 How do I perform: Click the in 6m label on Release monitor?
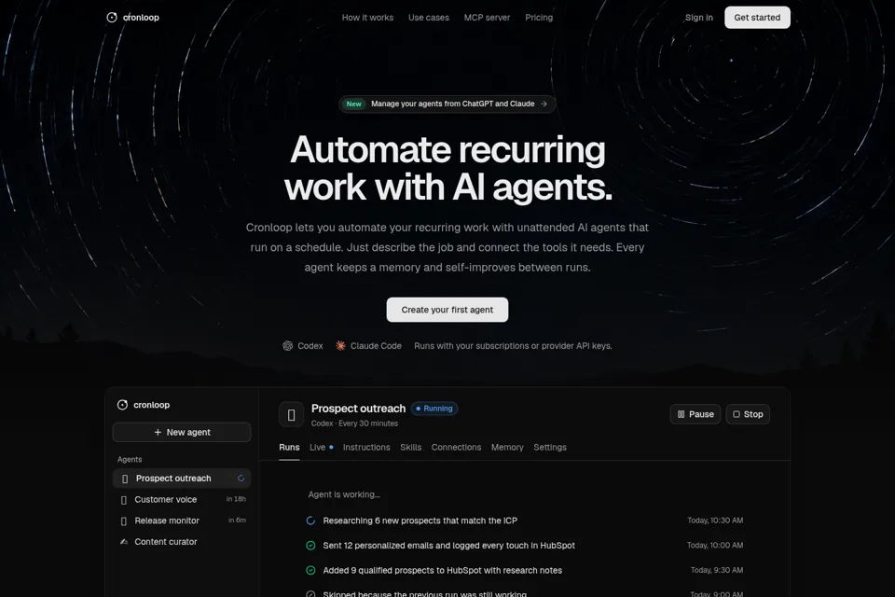(237, 521)
